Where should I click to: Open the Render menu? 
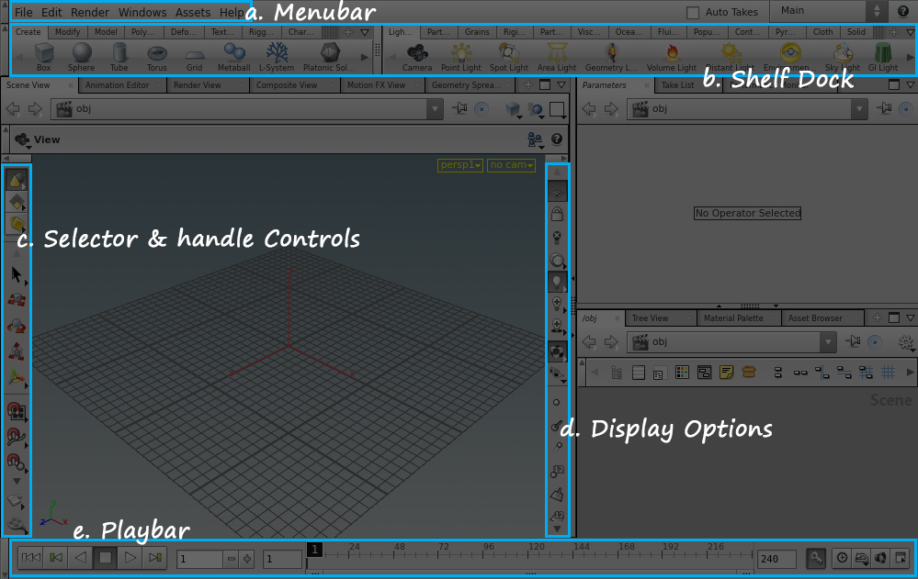[89, 12]
